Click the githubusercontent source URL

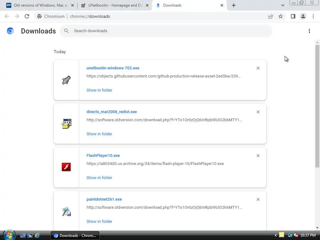[x=163, y=76]
